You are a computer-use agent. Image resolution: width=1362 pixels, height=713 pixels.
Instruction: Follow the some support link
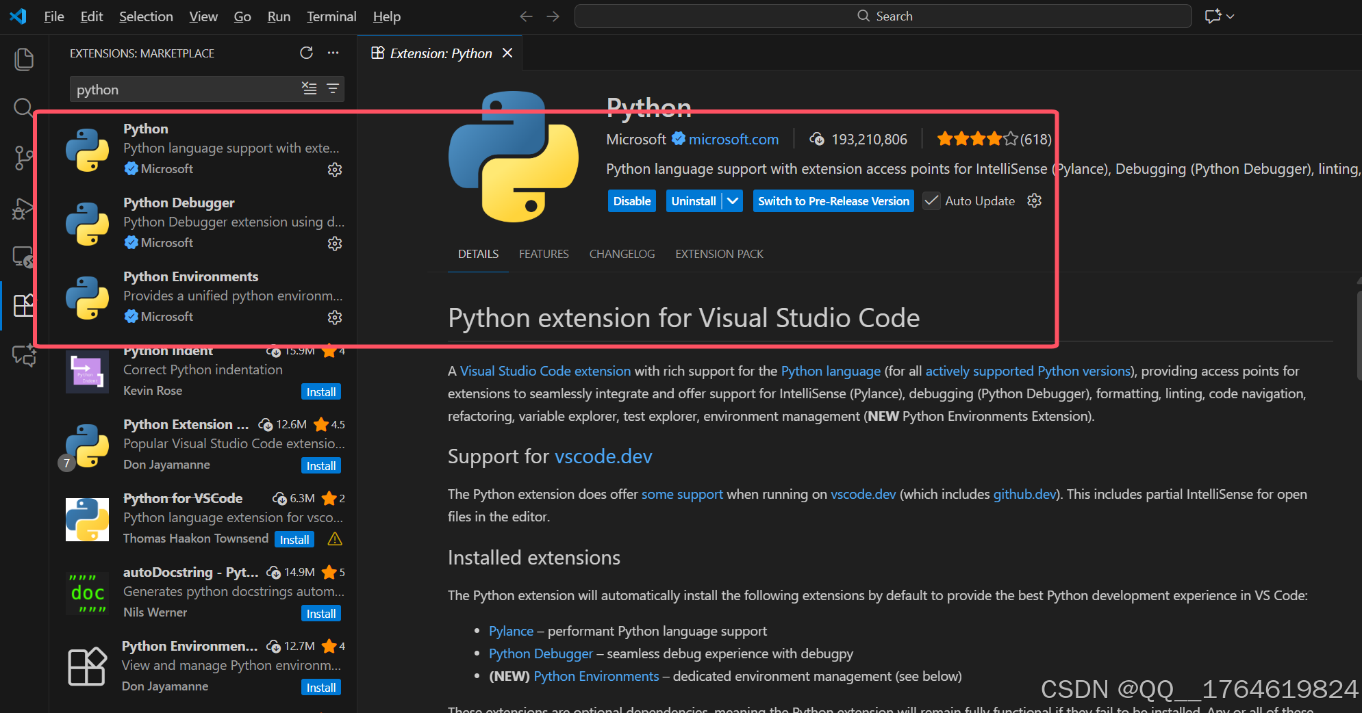click(682, 494)
